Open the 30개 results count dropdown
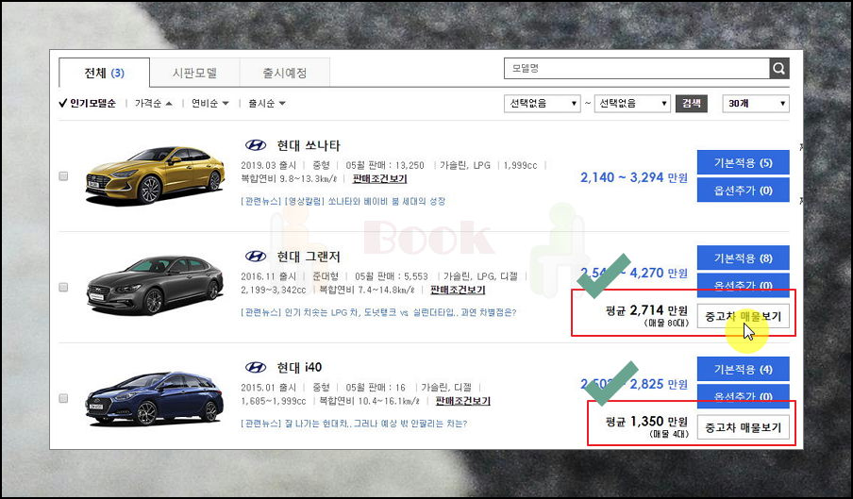The width and height of the screenshot is (853, 499). coord(756,103)
